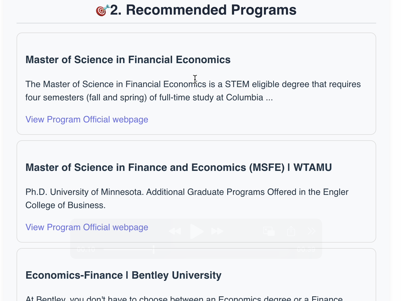Click the played portion of the video timeline
The image size is (401, 301).
pyautogui.click(x=128, y=249)
